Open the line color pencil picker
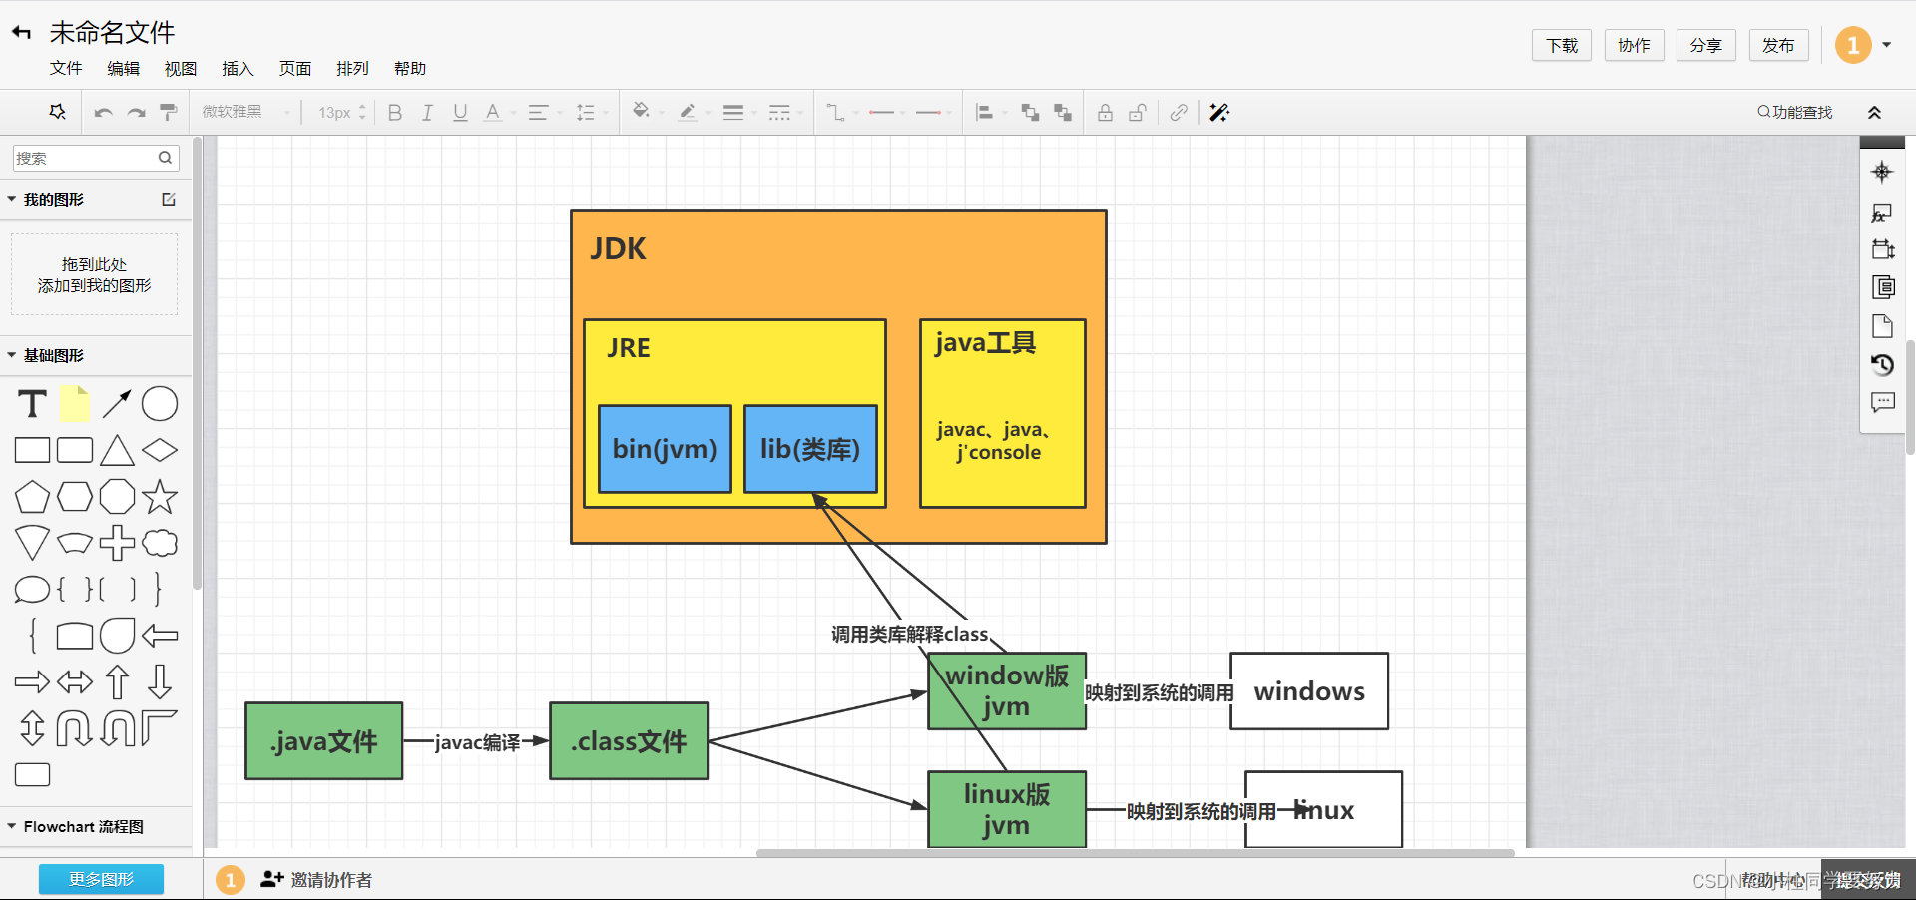 tap(693, 113)
